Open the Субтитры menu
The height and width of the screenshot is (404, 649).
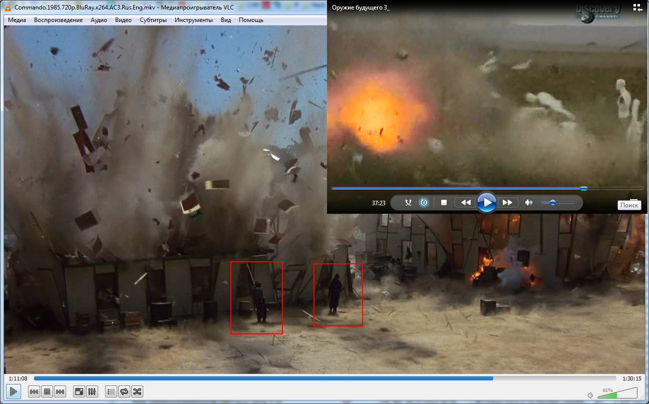coord(153,20)
